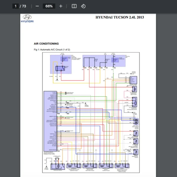Click the total page count 73
The image size is (177, 177).
pos(24,6)
